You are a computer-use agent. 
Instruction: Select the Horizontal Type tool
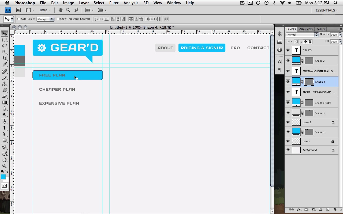point(5,128)
